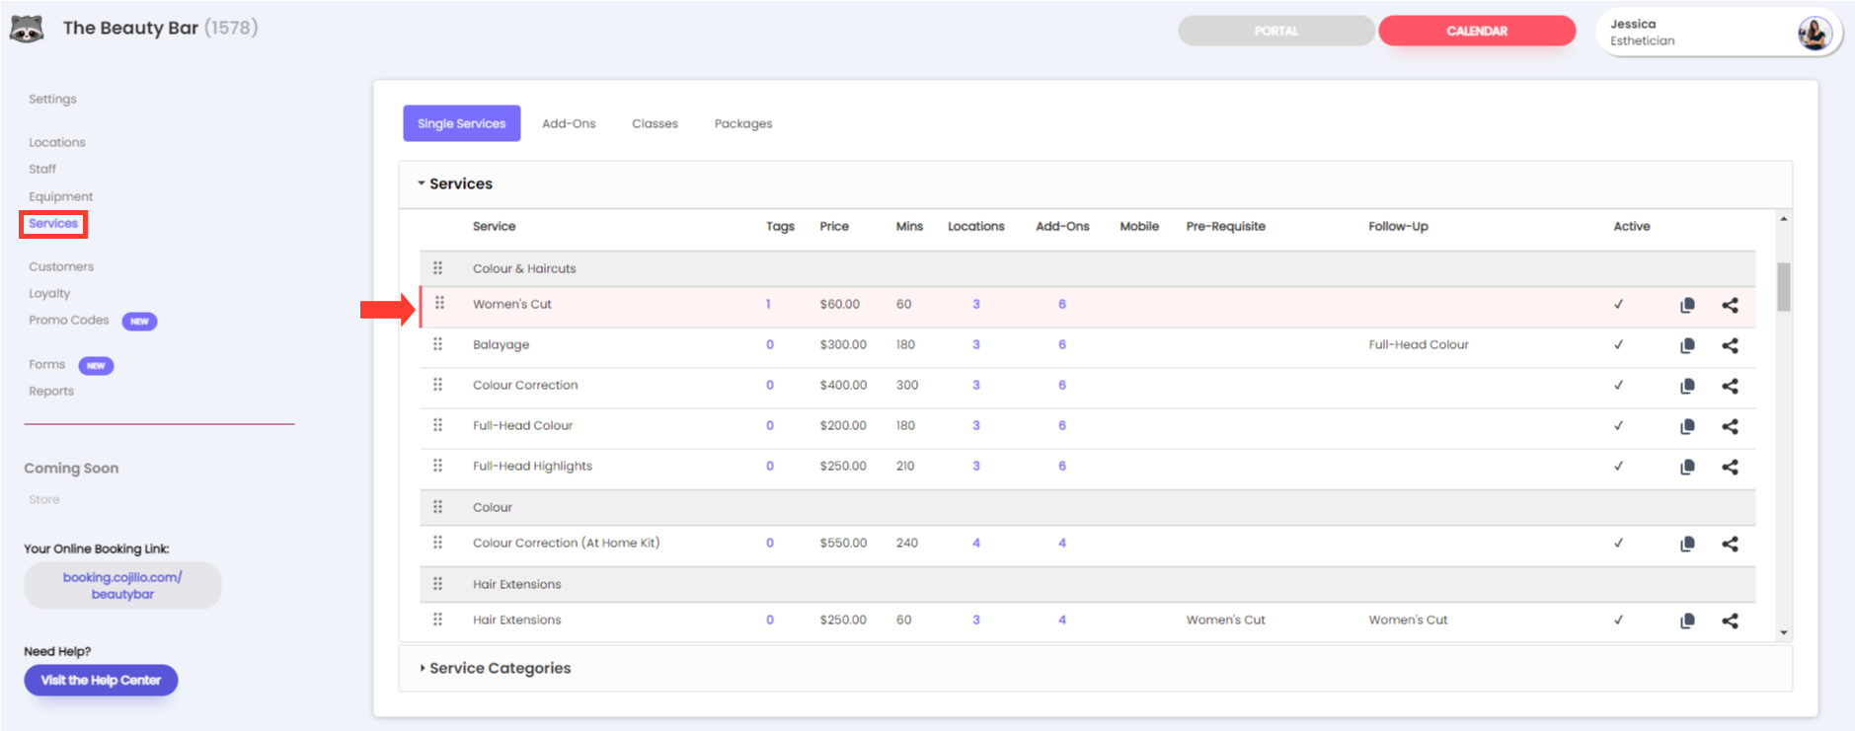This screenshot has width=1855, height=731.
Task: Open Customers in sidebar
Action: pyautogui.click(x=61, y=266)
